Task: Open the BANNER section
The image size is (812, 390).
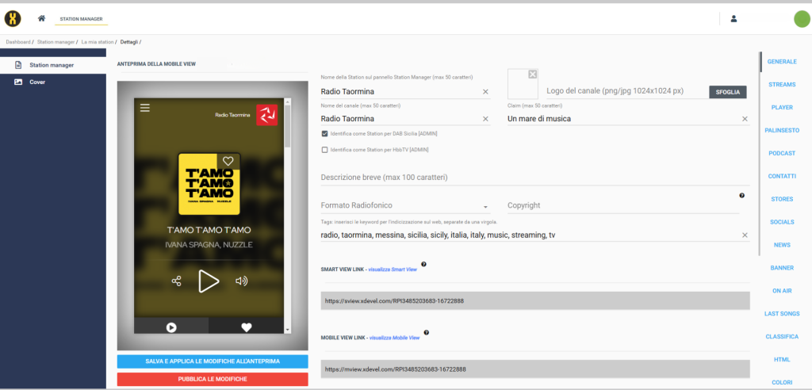Action: point(781,268)
